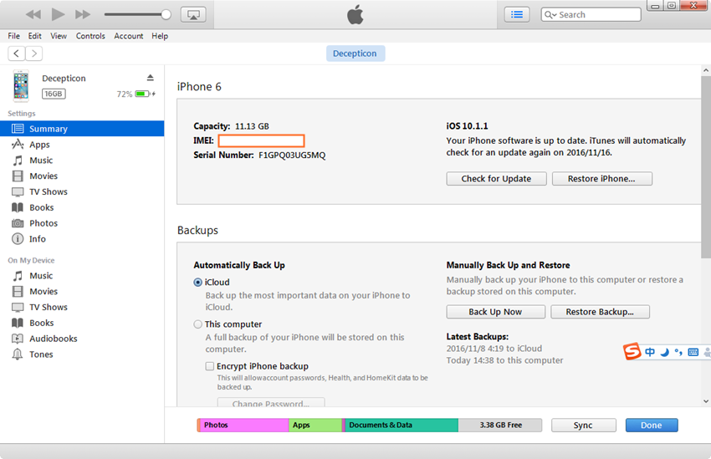Eject the Decepticon device

(151, 78)
